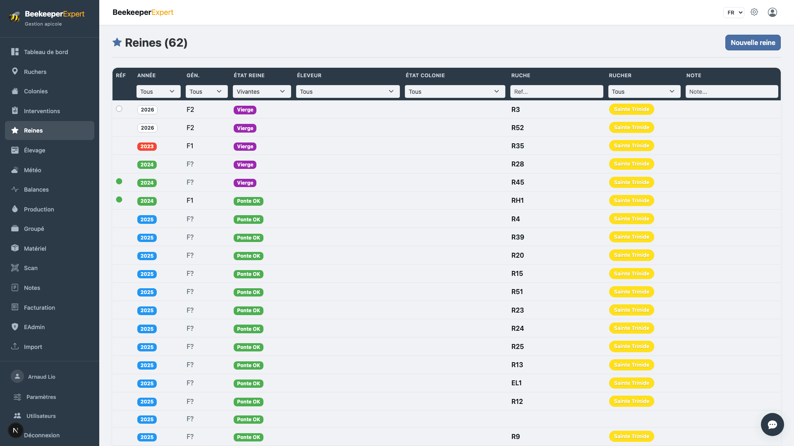
Task: Select radio button for R3 queen row
Action: (x=119, y=109)
